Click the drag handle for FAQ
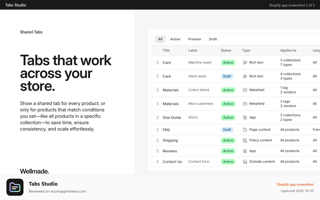Viewport: 320px width, 200px height. click(x=158, y=130)
